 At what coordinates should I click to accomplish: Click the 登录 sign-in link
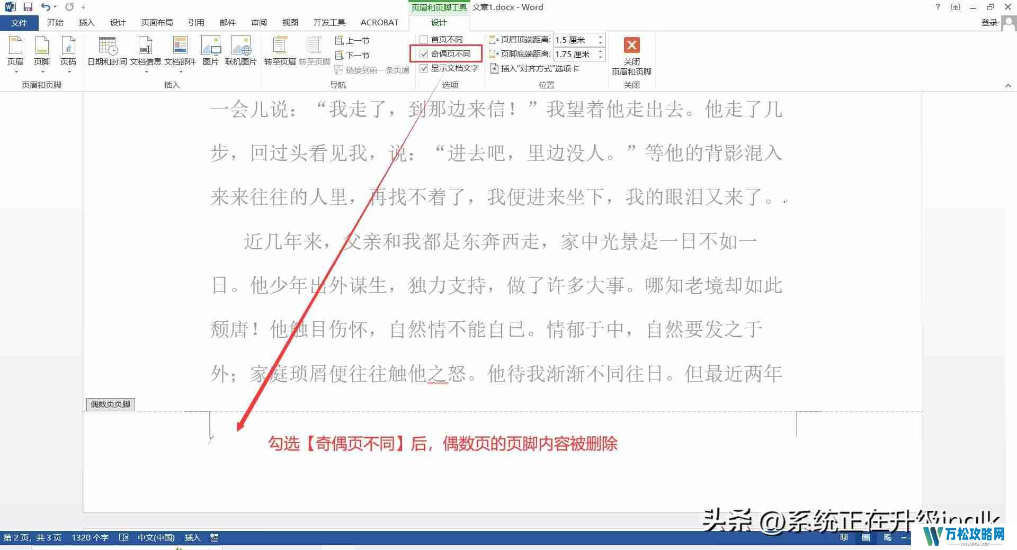coord(988,22)
